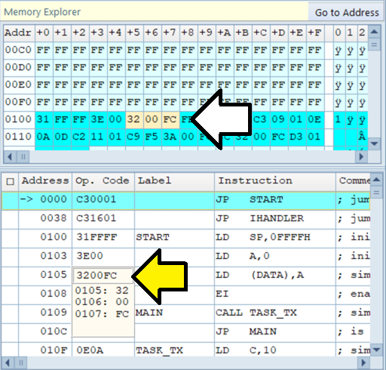Click down arrow of memory vertical scrollbar
The width and height of the screenshot is (386, 370).
point(375,143)
